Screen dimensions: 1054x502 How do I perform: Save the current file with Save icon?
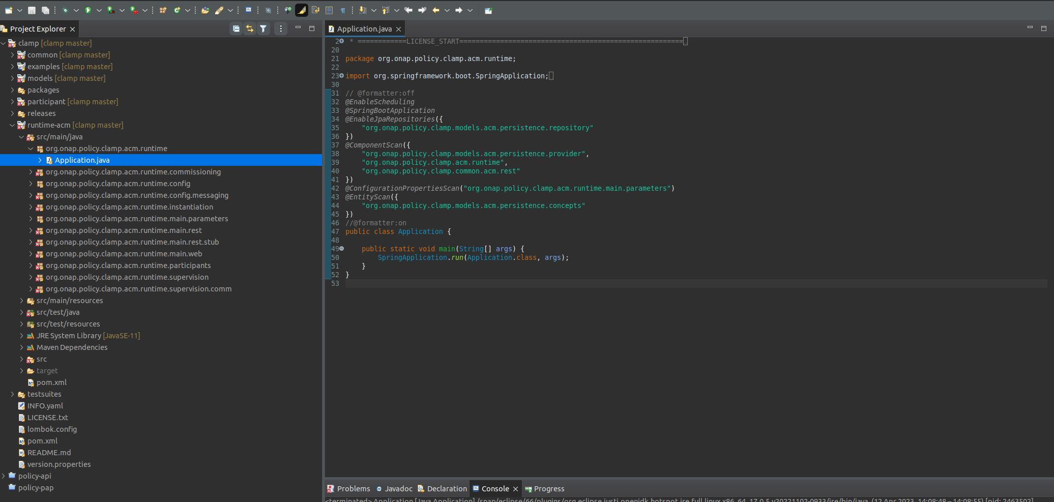pos(32,10)
